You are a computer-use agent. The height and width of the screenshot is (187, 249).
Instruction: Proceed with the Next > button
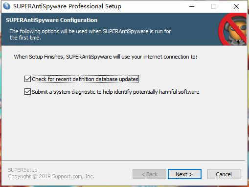[184, 174]
